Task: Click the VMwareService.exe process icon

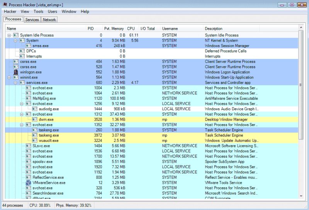Action: click(28, 183)
